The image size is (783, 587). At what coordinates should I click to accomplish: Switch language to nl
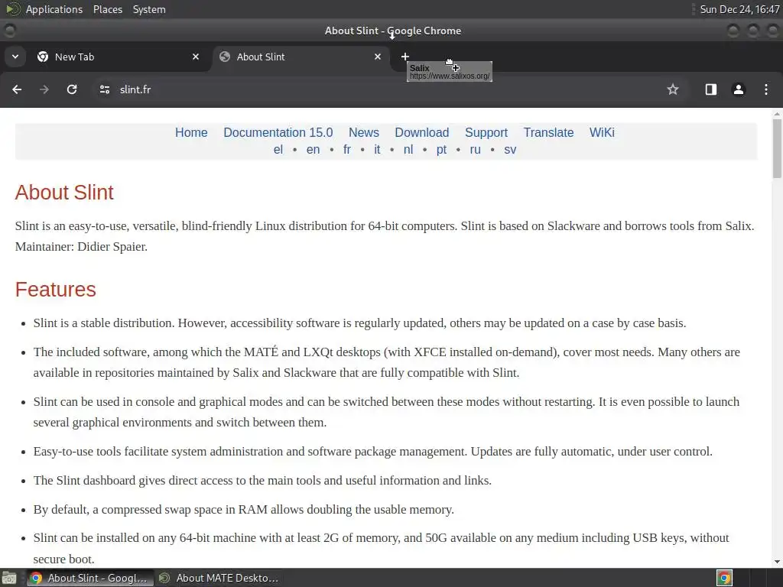coord(408,150)
